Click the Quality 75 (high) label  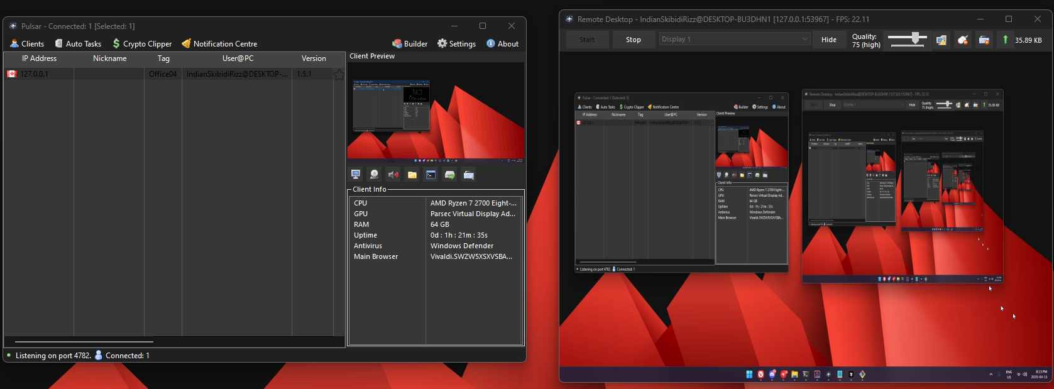click(x=866, y=40)
